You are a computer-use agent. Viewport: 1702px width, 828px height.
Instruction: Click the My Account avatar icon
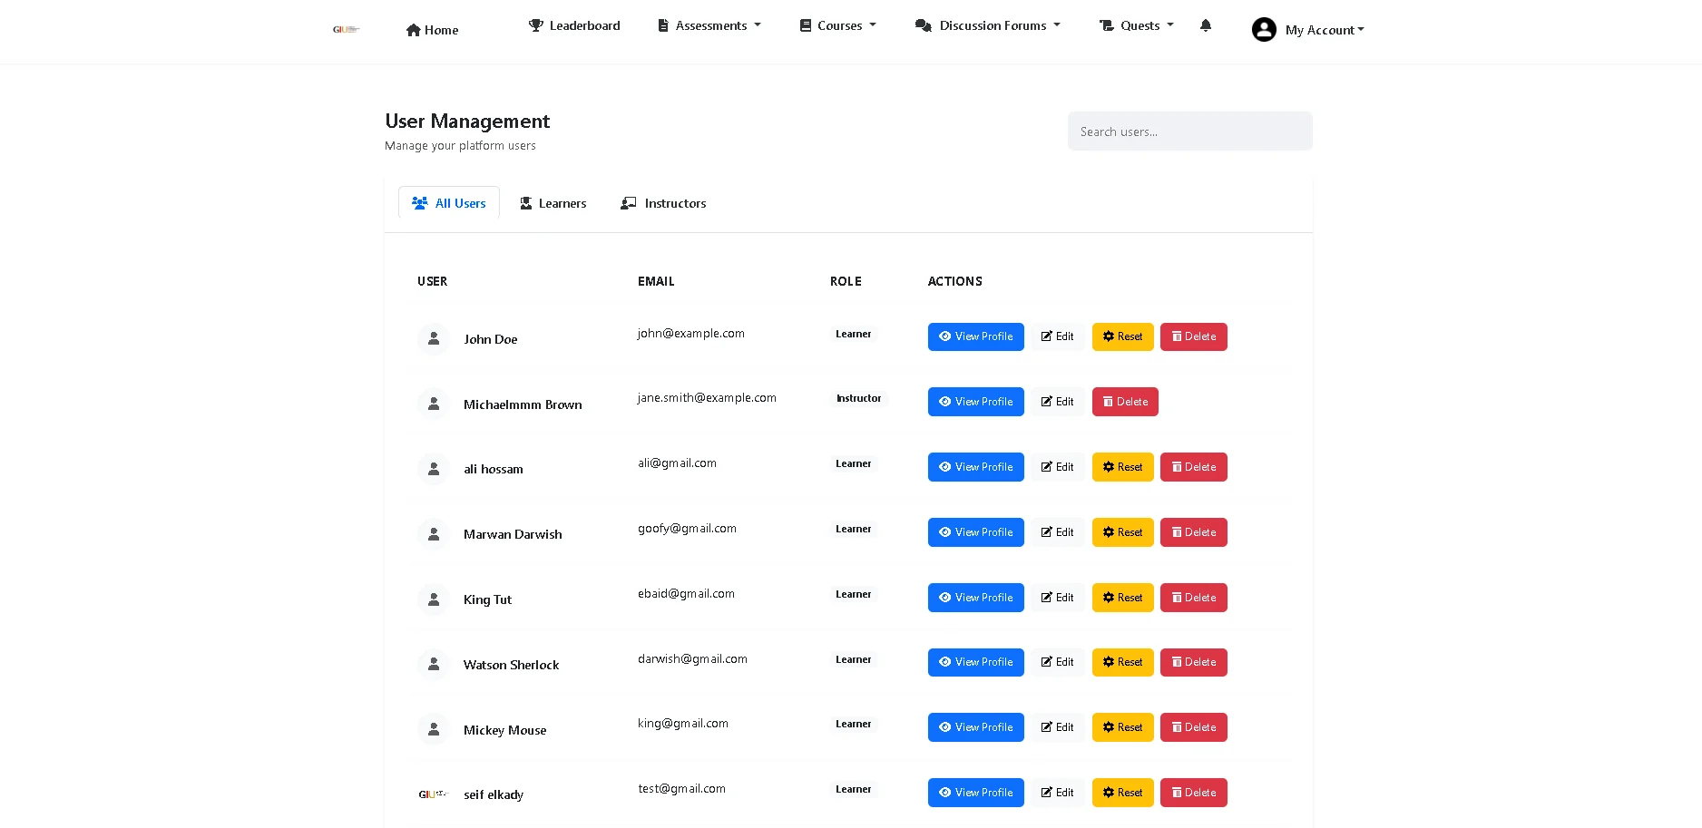tap(1264, 30)
